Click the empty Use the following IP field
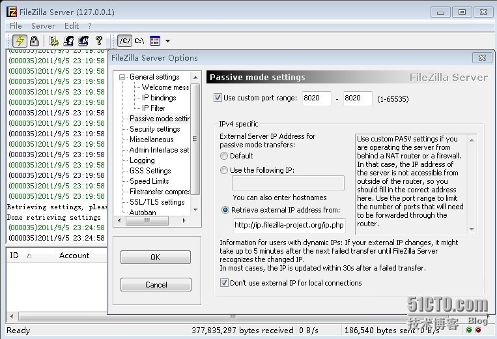 click(x=288, y=183)
